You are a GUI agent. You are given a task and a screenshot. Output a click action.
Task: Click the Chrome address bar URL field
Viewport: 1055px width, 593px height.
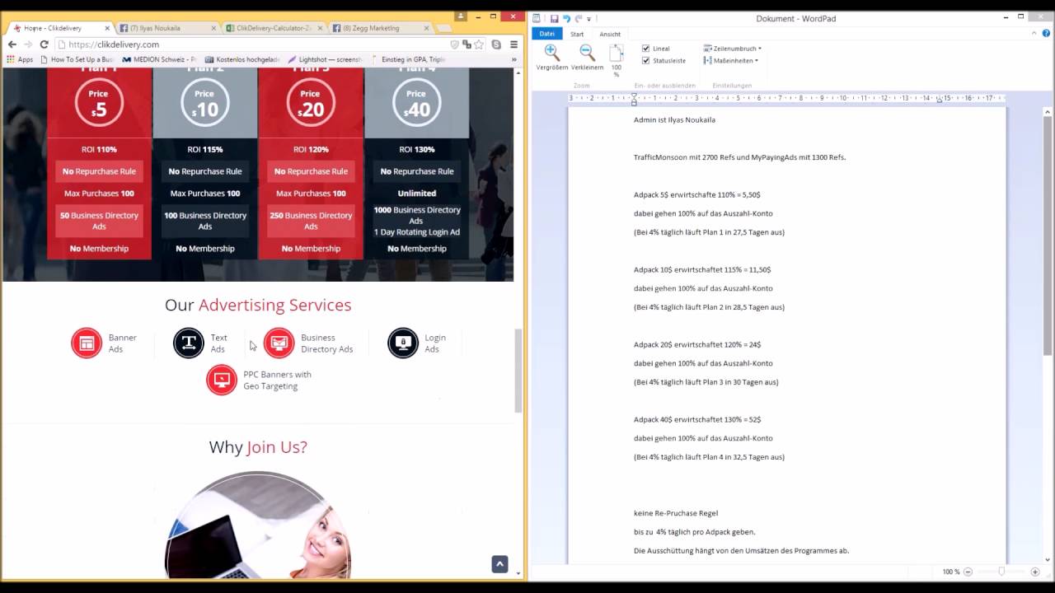pos(251,44)
